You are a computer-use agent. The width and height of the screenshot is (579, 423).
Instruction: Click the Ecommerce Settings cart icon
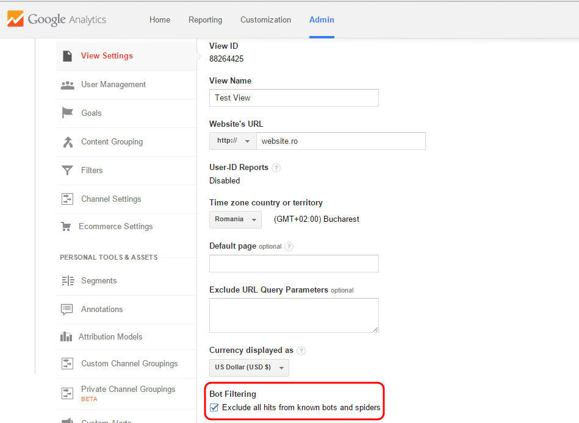coord(66,227)
